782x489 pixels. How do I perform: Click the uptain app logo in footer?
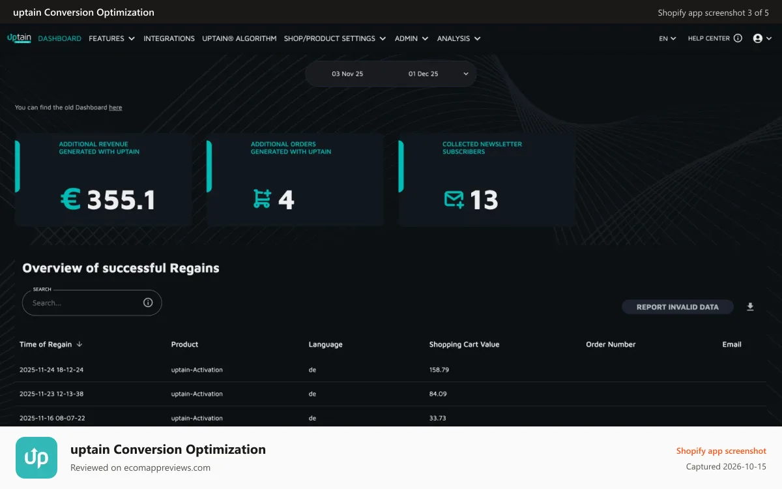pos(36,458)
